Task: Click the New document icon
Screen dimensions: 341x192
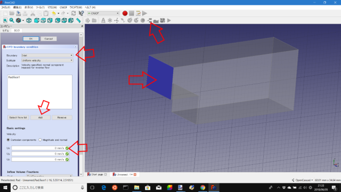Action: point(5,13)
